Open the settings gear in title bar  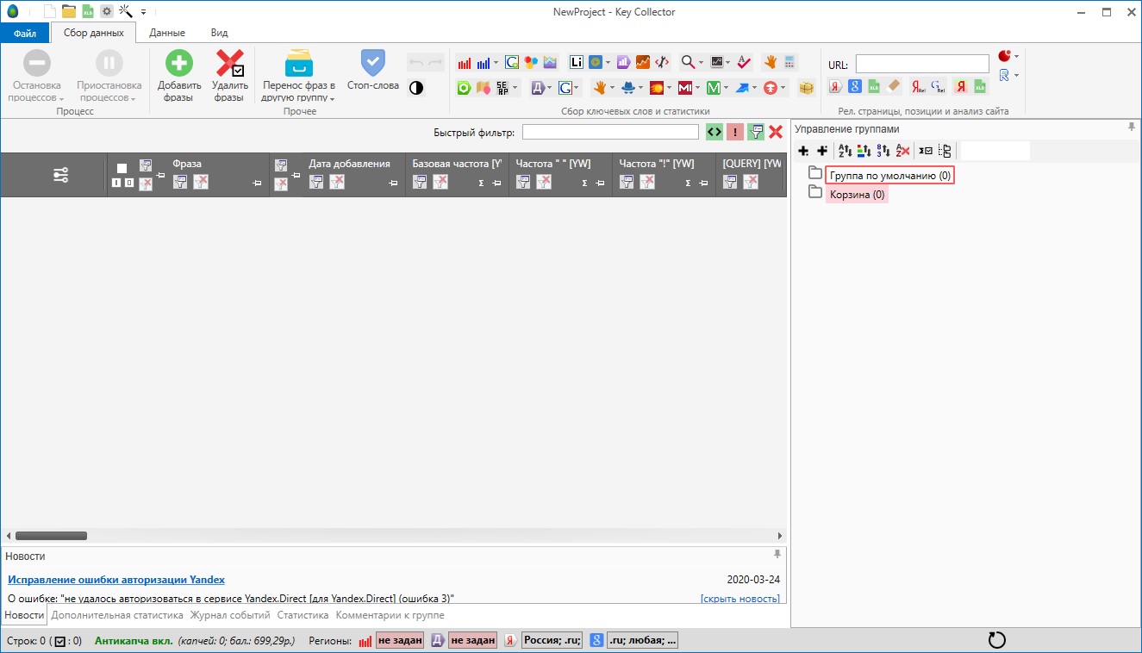pos(107,11)
